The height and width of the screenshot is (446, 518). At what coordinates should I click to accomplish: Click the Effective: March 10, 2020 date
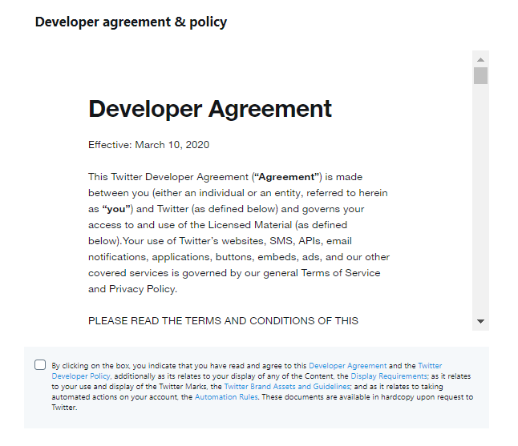click(x=148, y=145)
